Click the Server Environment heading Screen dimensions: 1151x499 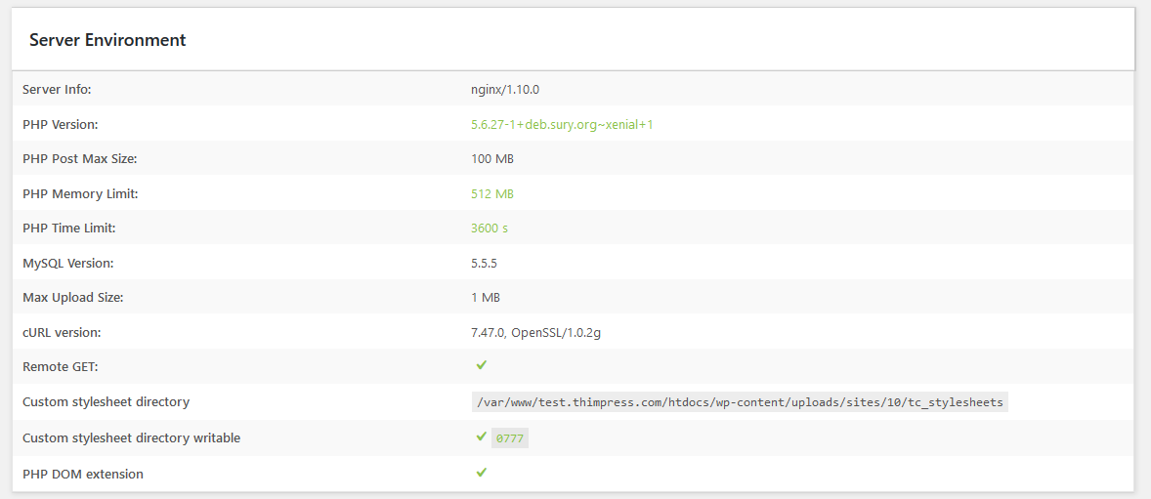click(x=107, y=40)
